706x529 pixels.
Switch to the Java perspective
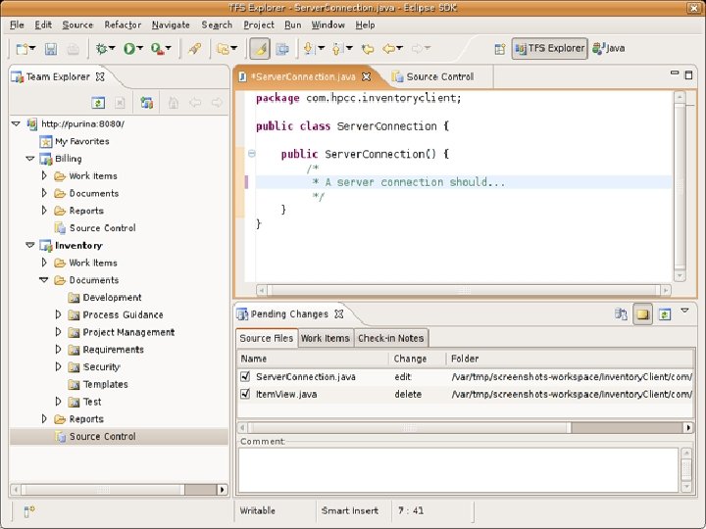608,48
